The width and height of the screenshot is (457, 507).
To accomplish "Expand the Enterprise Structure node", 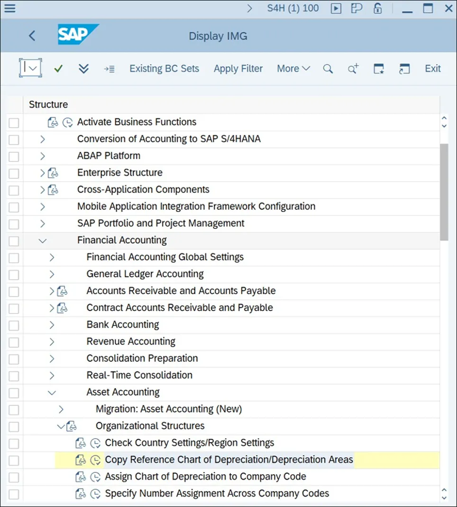I will pyautogui.click(x=43, y=173).
